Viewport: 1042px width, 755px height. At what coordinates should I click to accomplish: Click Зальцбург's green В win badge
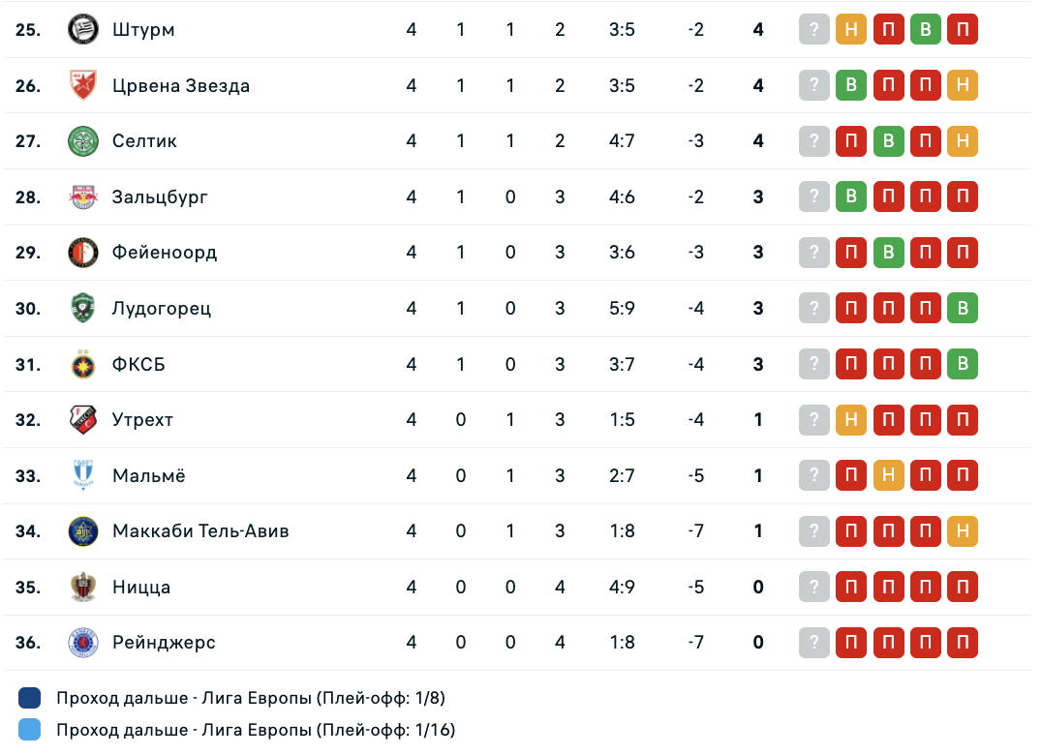[x=851, y=197]
